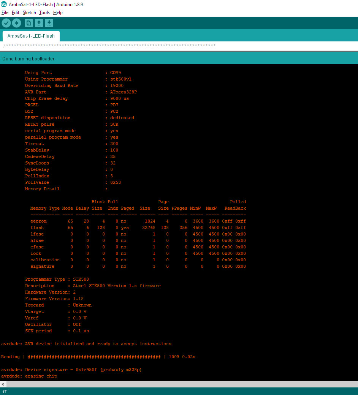Click the left arrow of the horizontal scrollbar
This screenshot has height=395, width=358.
pos(3,384)
